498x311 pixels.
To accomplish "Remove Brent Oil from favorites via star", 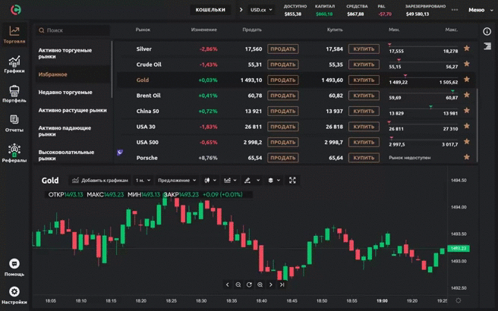I will pos(467,96).
